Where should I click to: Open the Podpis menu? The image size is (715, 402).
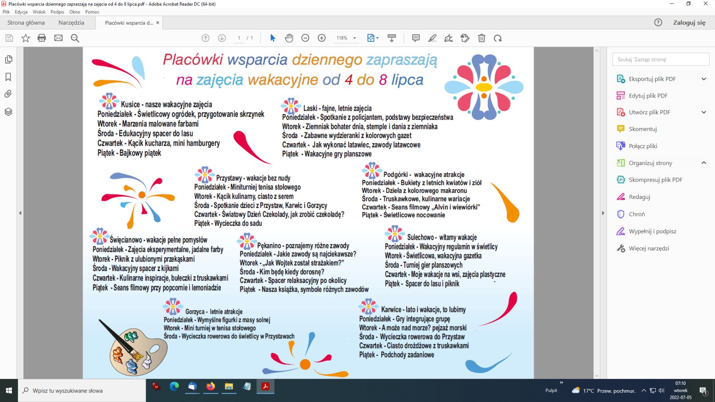(x=57, y=12)
